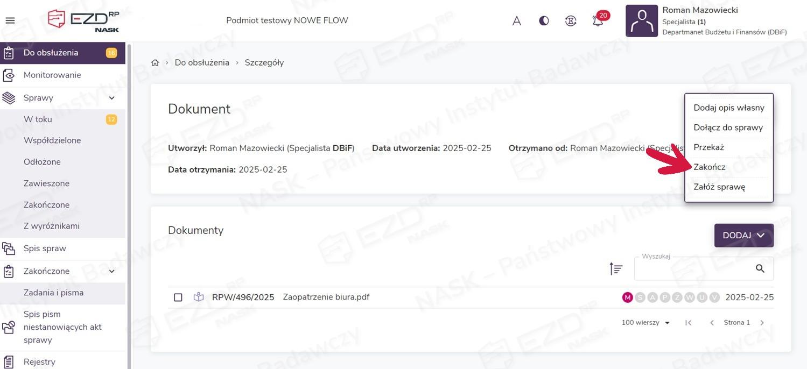Click the search magnifier icon
This screenshot has width=807, height=369.
click(760, 268)
